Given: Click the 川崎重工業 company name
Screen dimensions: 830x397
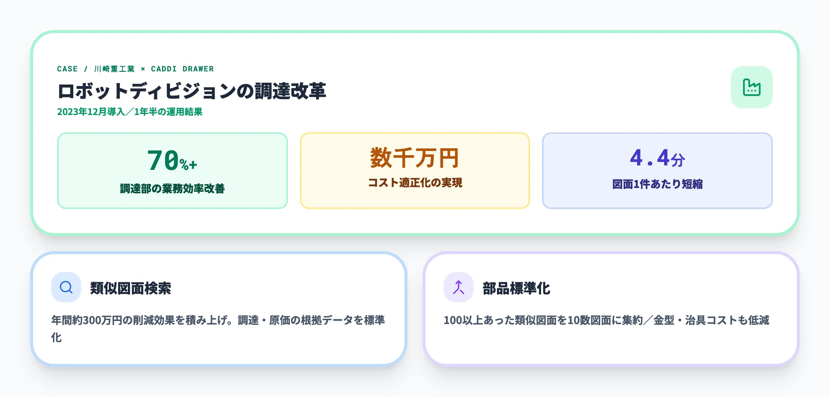Looking at the screenshot, I should pyautogui.click(x=114, y=69).
